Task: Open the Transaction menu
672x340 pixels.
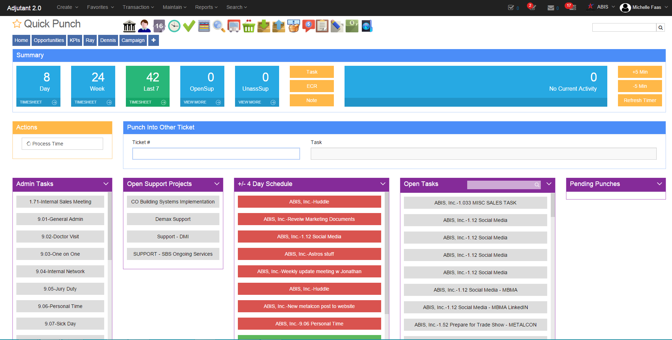Action: [x=138, y=7]
